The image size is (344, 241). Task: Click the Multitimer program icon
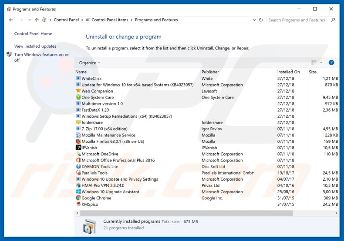(78, 103)
